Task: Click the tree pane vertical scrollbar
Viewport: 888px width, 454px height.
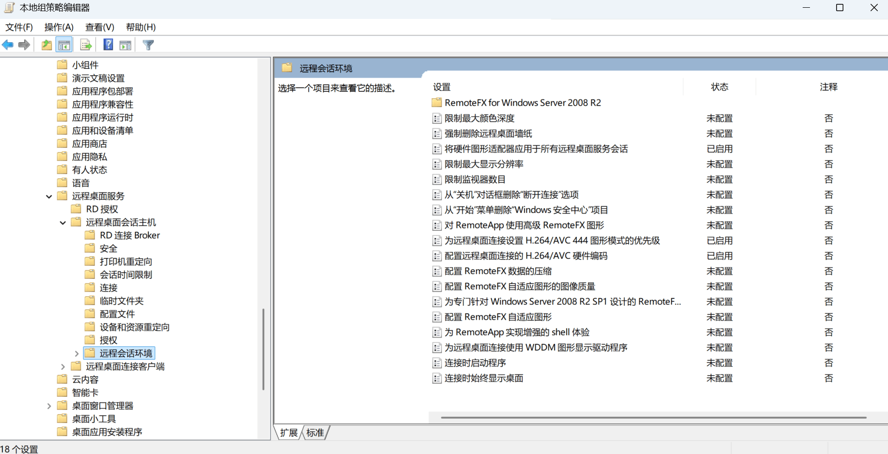Action: click(x=263, y=349)
